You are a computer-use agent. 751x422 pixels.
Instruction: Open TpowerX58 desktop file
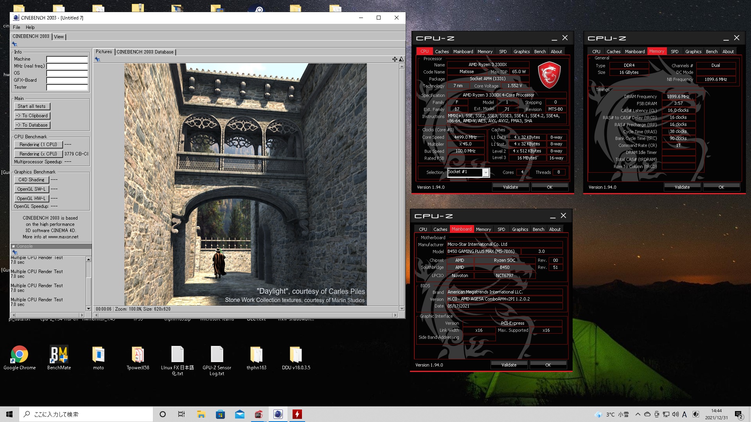[138, 358]
